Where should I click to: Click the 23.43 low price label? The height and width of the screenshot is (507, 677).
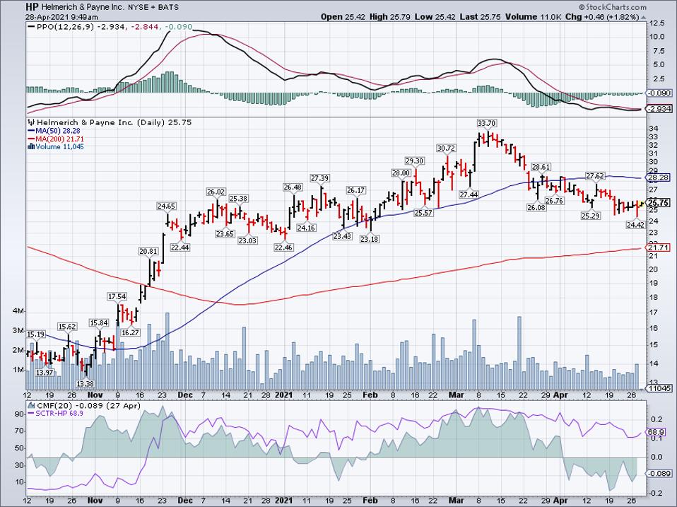[x=342, y=236]
